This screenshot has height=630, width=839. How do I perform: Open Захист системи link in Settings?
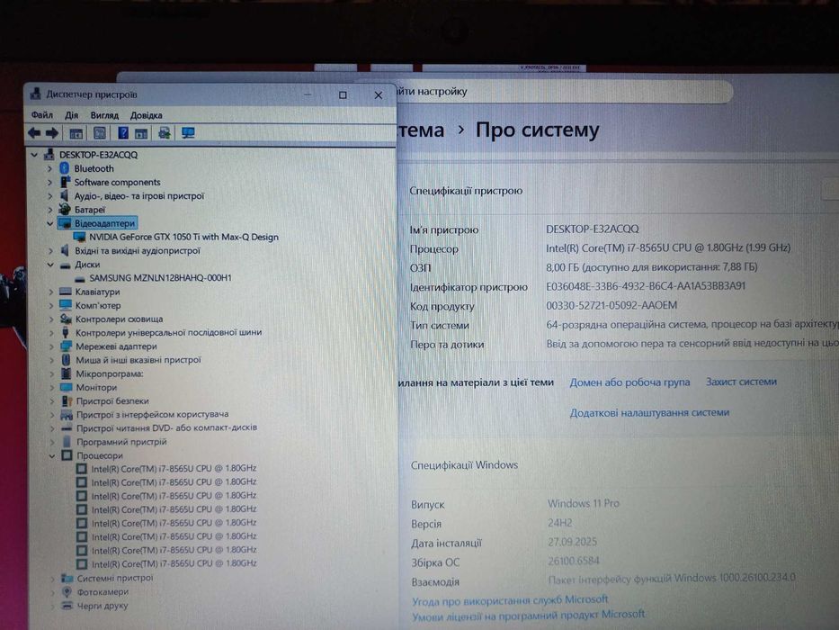741,382
